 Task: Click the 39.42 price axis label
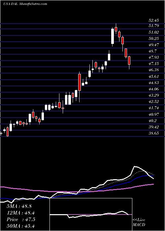pyautogui.click(x=154, y=127)
